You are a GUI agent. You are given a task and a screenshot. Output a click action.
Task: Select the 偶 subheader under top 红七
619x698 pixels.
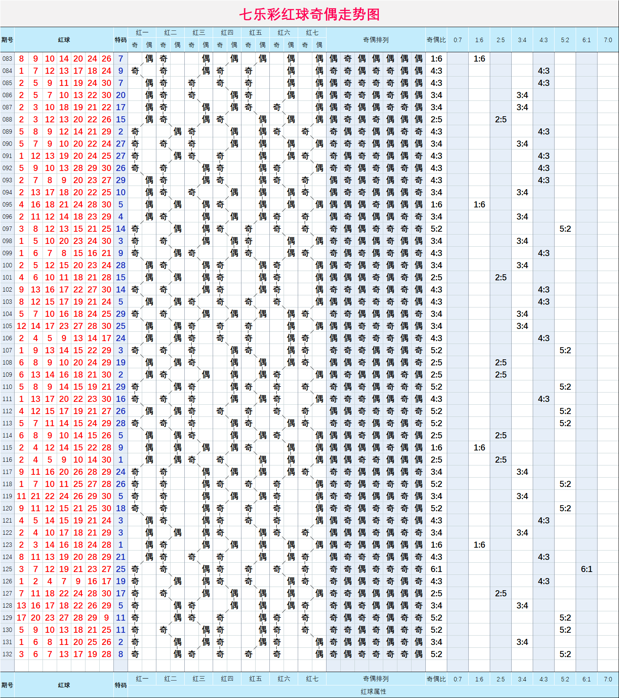[x=319, y=45]
